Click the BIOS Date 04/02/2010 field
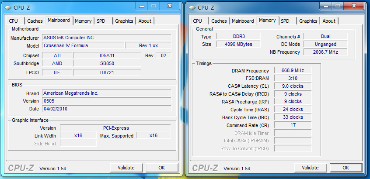This screenshot has width=370, height=179. (x=107, y=109)
